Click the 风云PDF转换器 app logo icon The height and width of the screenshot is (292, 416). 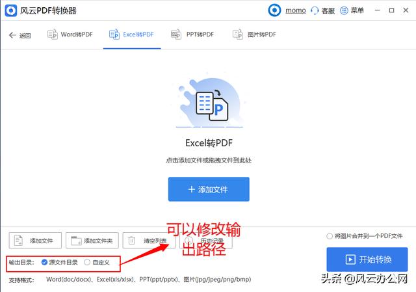click(x=11, y=10)
